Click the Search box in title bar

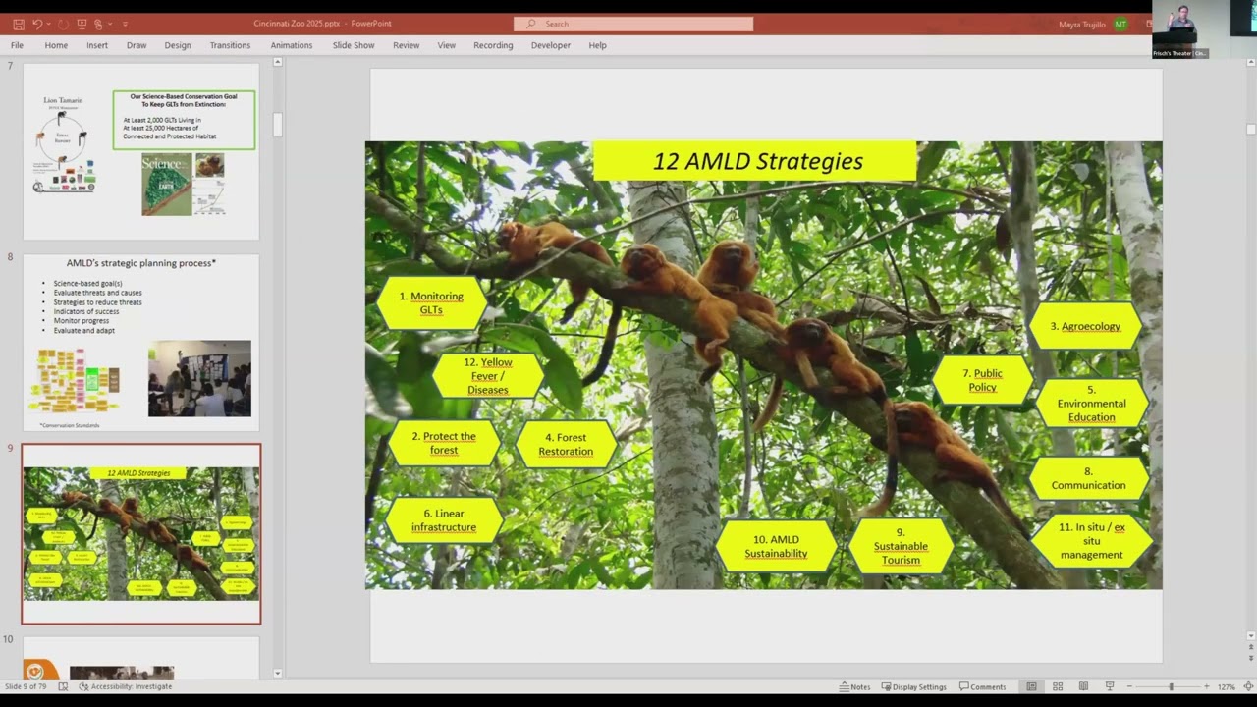point(633,24)
